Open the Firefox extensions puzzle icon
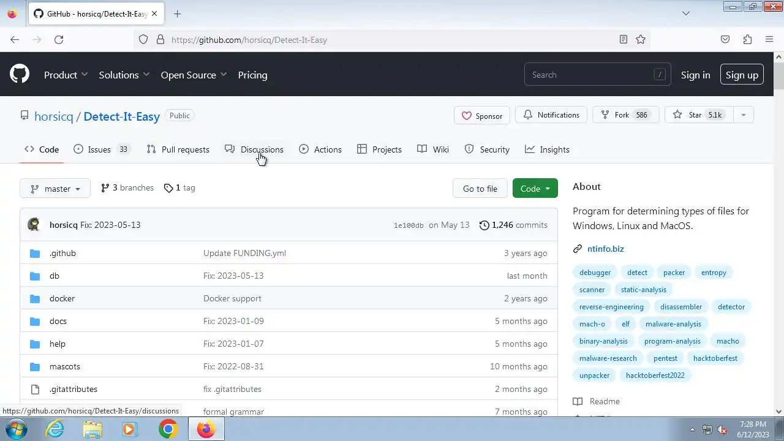 (747, 40)
